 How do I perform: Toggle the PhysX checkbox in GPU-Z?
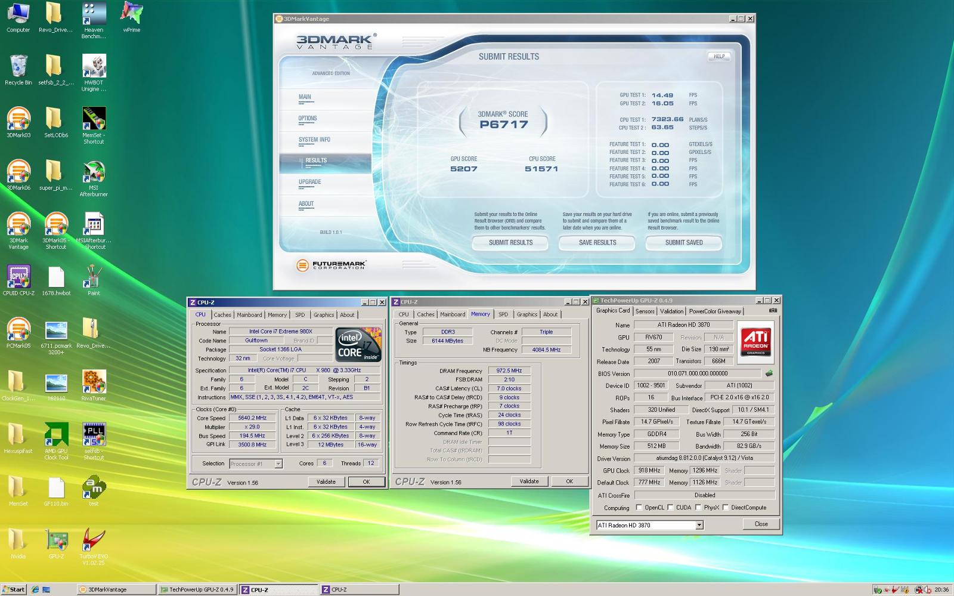(x=698, y=508)
